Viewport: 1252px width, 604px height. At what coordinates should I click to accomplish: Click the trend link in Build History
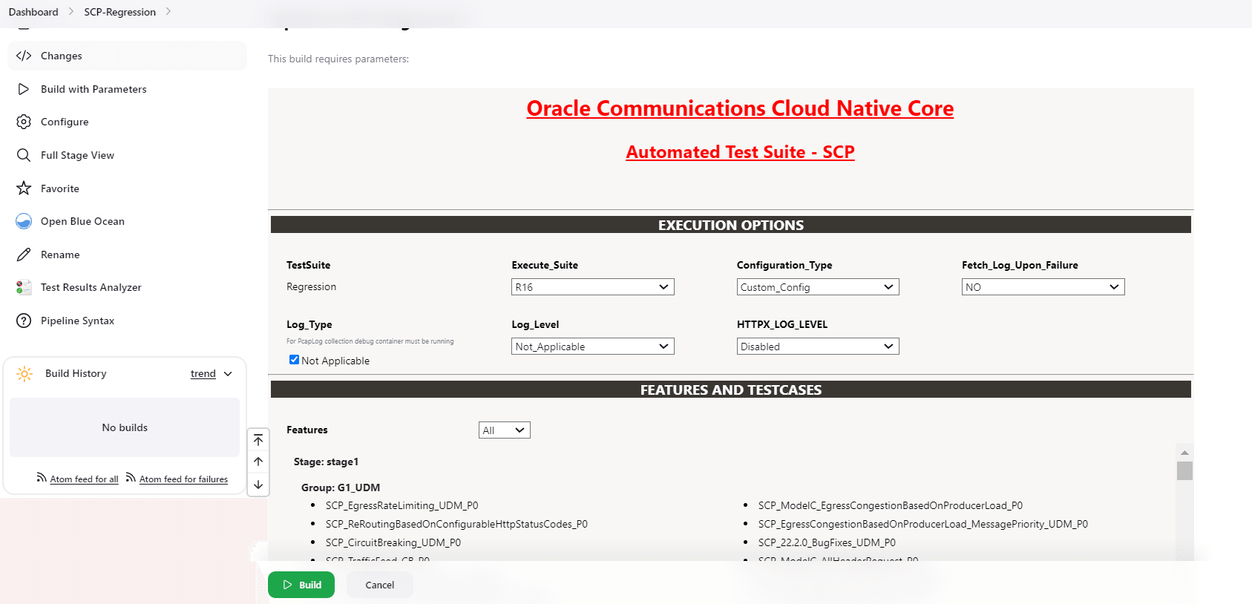pyautogui.click(x=203, y=374)
